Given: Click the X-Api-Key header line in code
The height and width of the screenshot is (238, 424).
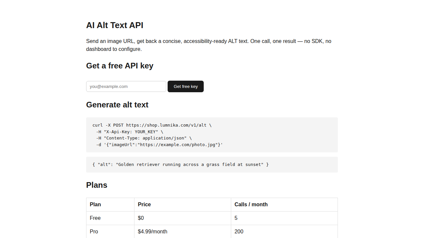Looking at the screenshot, I should (130, 132).
